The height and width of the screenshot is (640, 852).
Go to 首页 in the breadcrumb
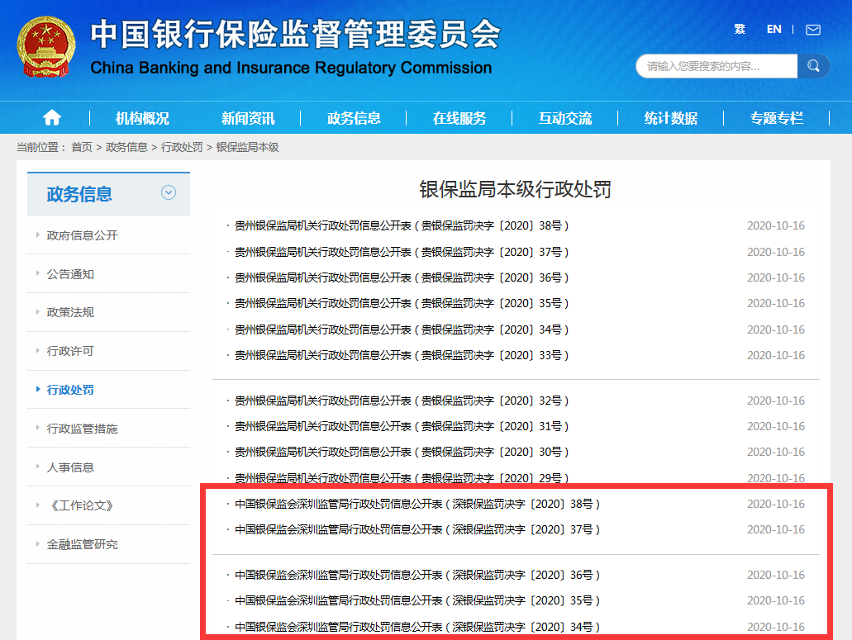[x=82, y=147]
